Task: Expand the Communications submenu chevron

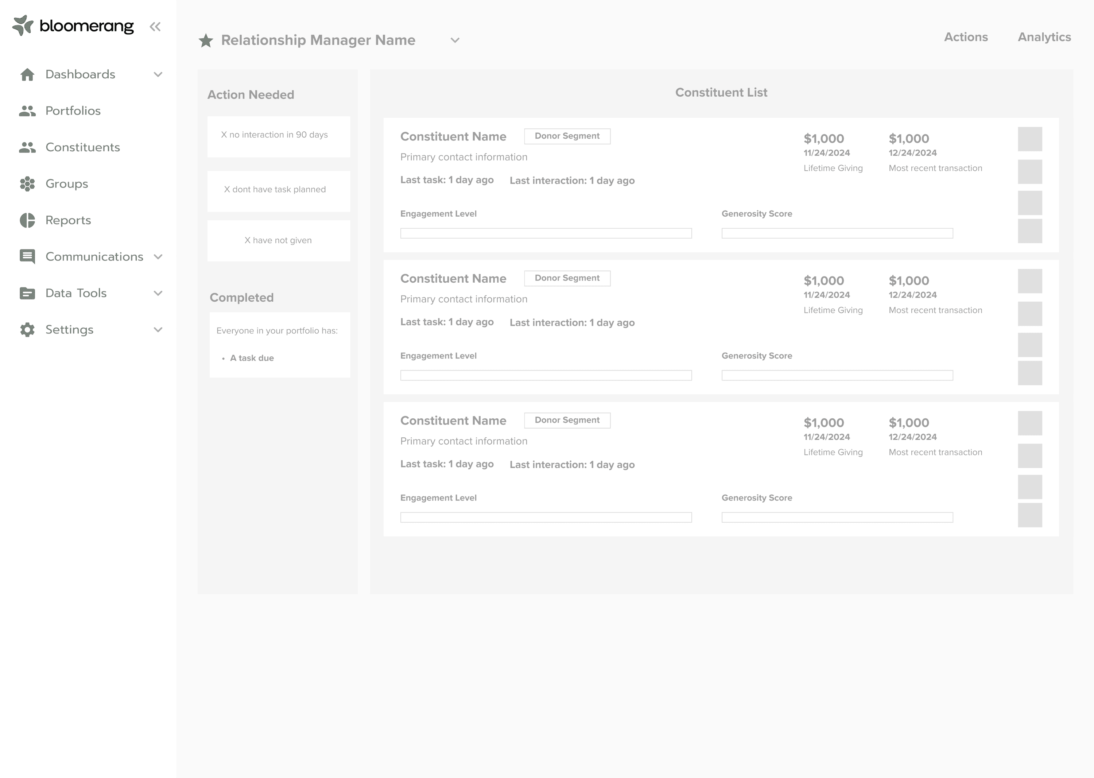Action: [158, 257]
